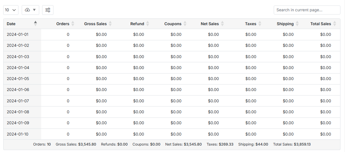Click the Gross Sales header label
Screen dimensions: 345x152
(x=95, y=24)
